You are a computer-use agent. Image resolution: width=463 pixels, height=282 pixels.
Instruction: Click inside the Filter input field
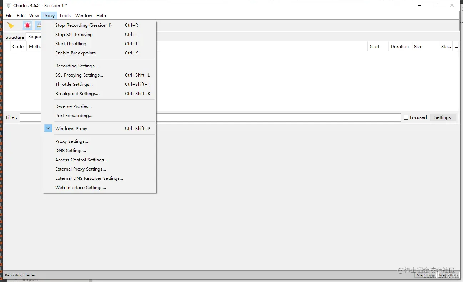click(210, 117)
